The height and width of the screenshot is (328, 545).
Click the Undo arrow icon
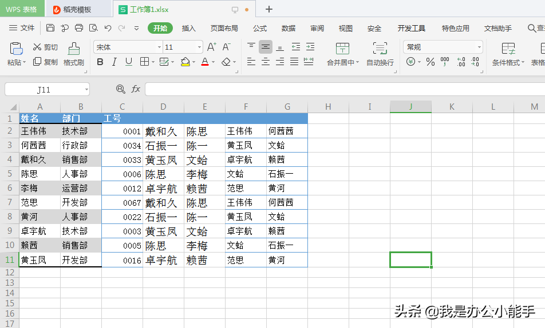[108, 28]
